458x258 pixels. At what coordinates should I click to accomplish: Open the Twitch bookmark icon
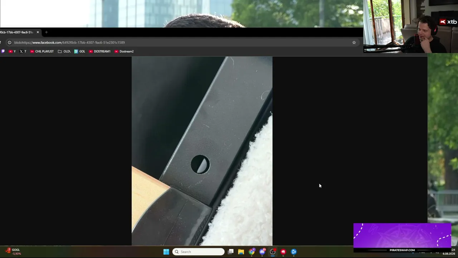3,51
